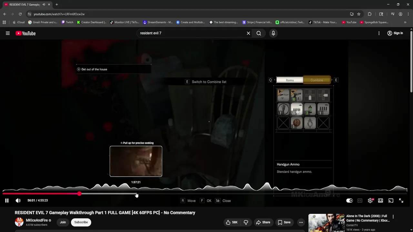The width and height of the screenshot is (413, 232).
Task: Close the RESIDENT EVIL 7 browser tab
Action: (x=49, y=5)
